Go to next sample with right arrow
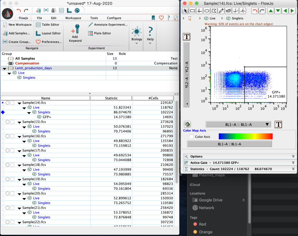The width and height of the screenshot is (298, 236). [x=292, y=11]
